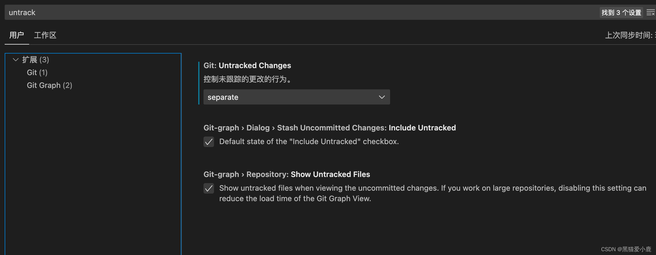Click the Show Untracked Files setting label
Viewport: 656px width, 255px height.
coord(330,174)
